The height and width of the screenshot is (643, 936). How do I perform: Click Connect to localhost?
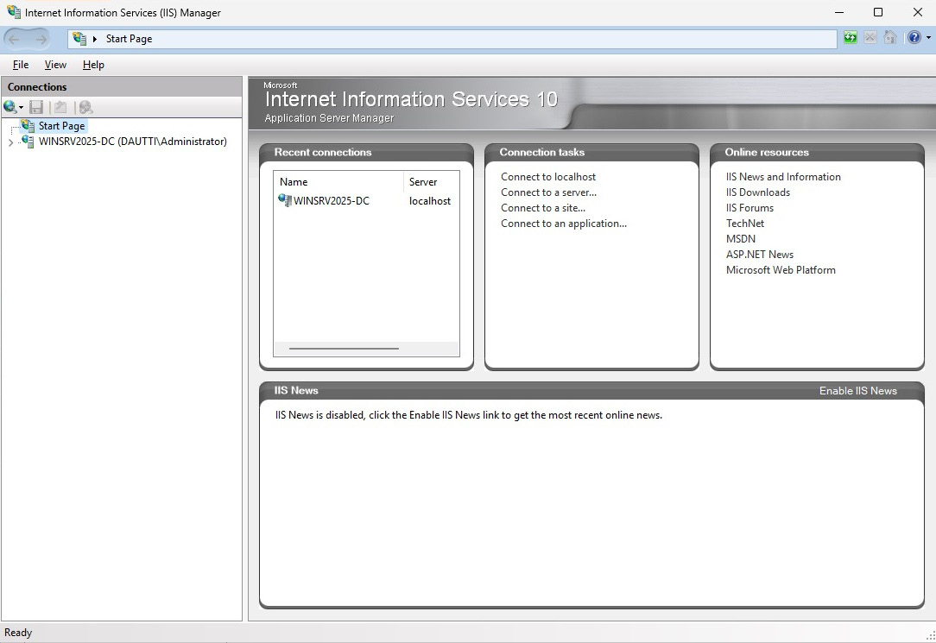[548, 177]
